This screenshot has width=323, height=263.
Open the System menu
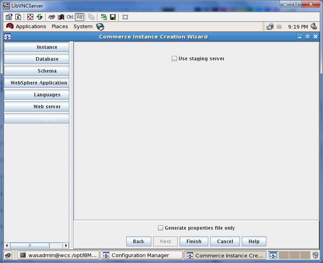pos(83,27)
